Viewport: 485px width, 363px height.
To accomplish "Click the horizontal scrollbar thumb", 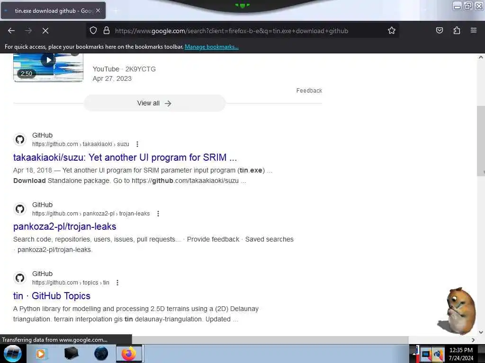I will click(x=270, y=340).
